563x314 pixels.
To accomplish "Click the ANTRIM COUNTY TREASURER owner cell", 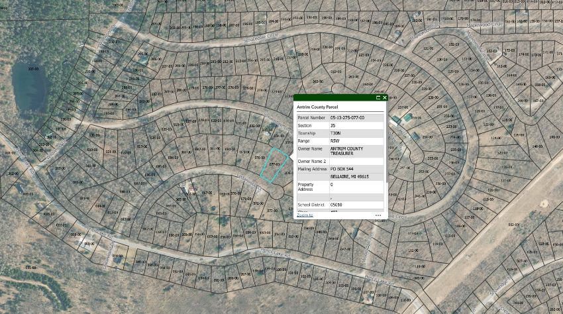I will point(356,151).
